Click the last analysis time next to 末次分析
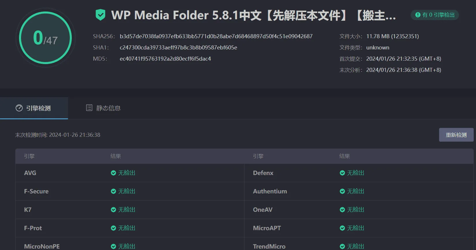 click(404, 70)
